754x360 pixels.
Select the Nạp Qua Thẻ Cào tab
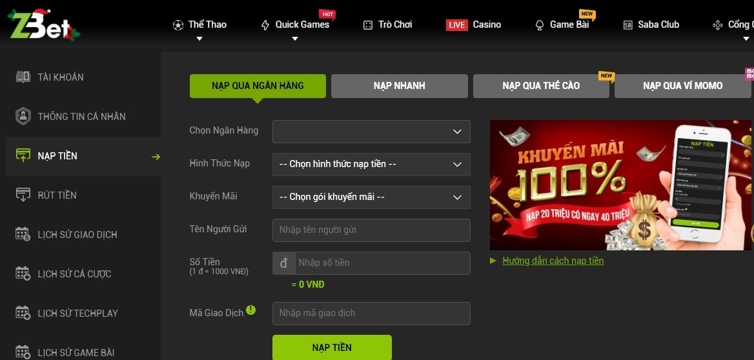tap(541, 86)
